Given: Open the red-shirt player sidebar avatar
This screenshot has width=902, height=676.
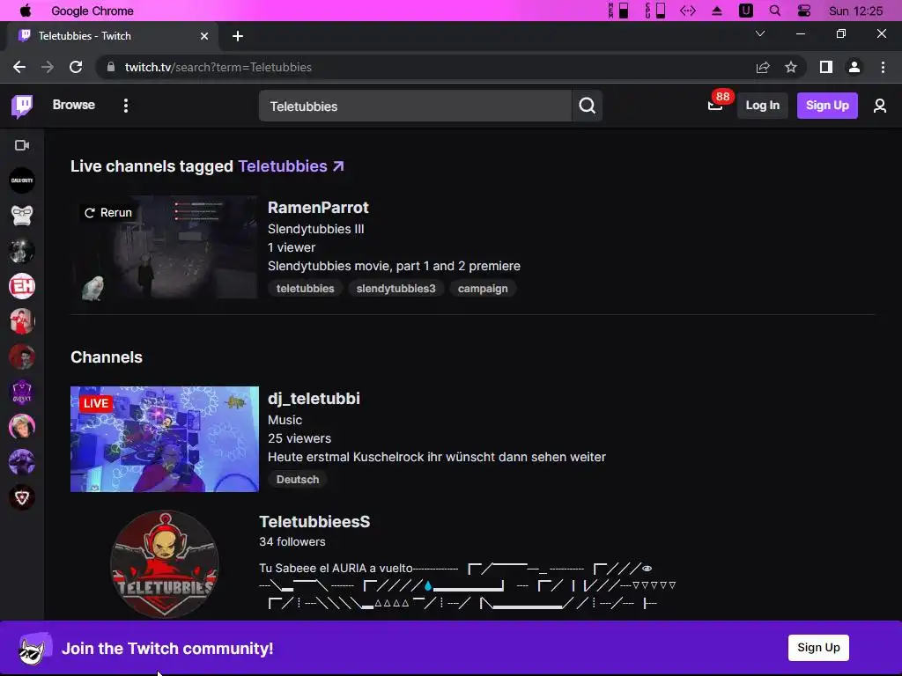Looking at the screenshot, I should click(x=22, y=321).
